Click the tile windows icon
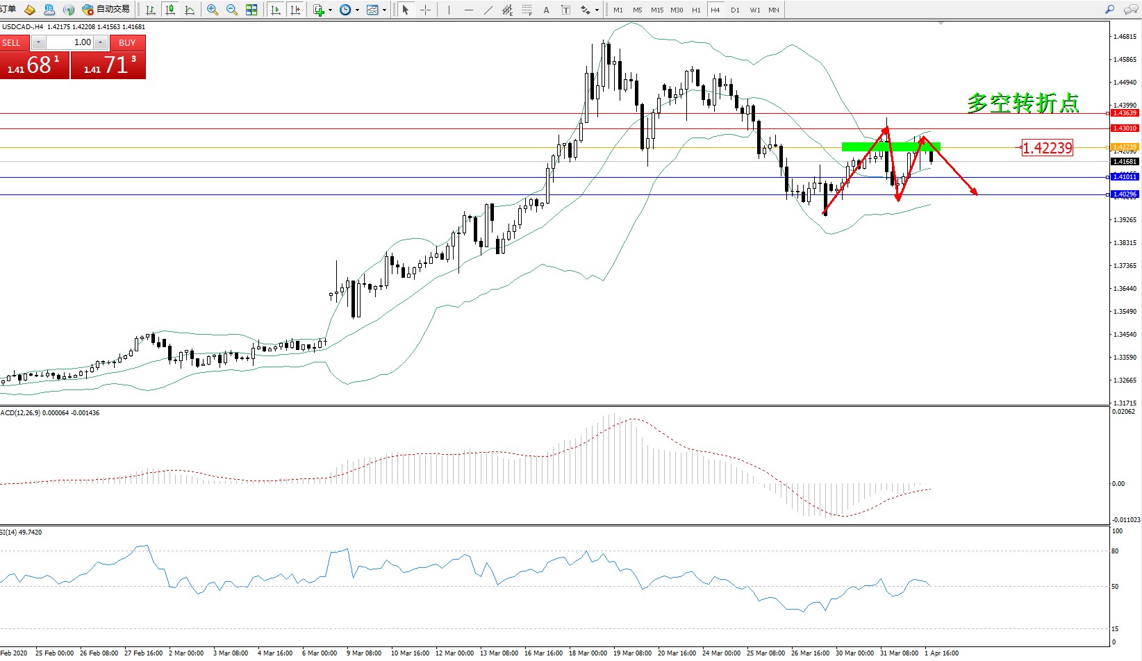Viewport: 1142px width, 661px height. 251,10
